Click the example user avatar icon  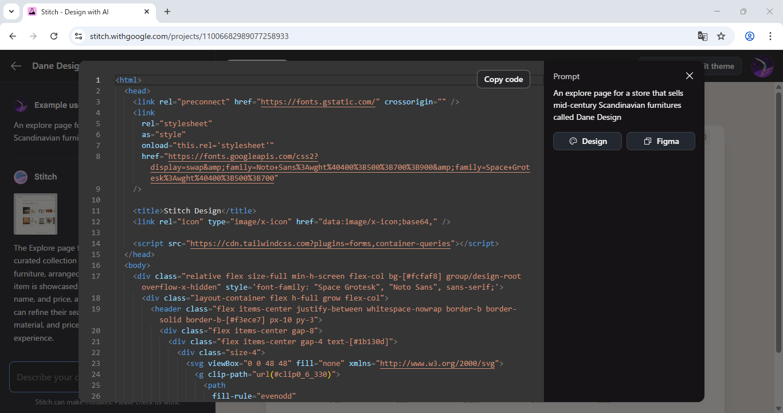click(x=21, y=105)
